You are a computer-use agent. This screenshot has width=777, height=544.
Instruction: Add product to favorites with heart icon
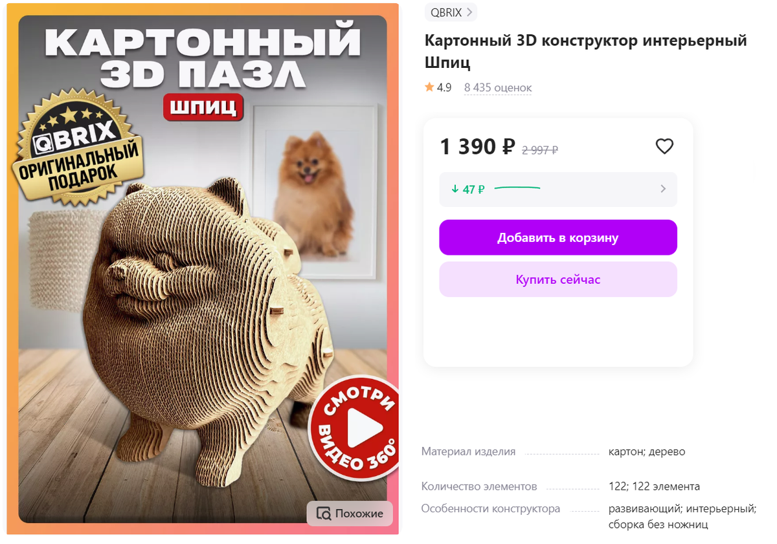click(664, 147)
